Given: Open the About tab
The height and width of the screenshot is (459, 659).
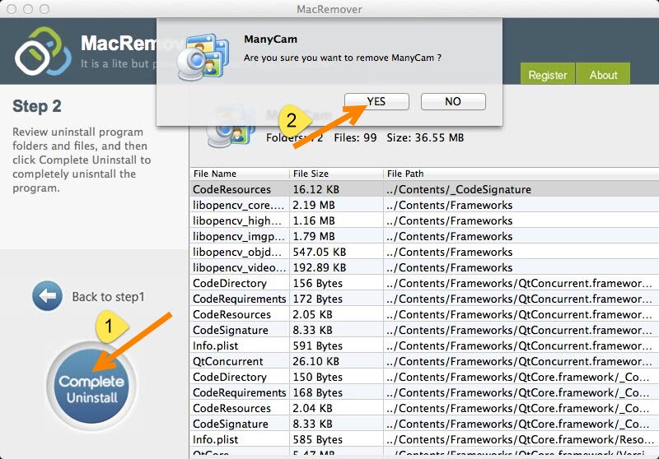Looking at the screenshot, I should click(x=603, y=74).
